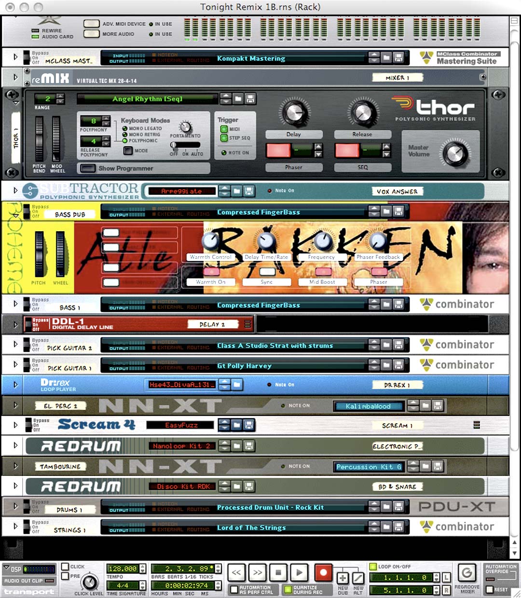Browse patches for the Thor synthesizer
This screenshot has height=598, width=521.
[x=238, y=99]
